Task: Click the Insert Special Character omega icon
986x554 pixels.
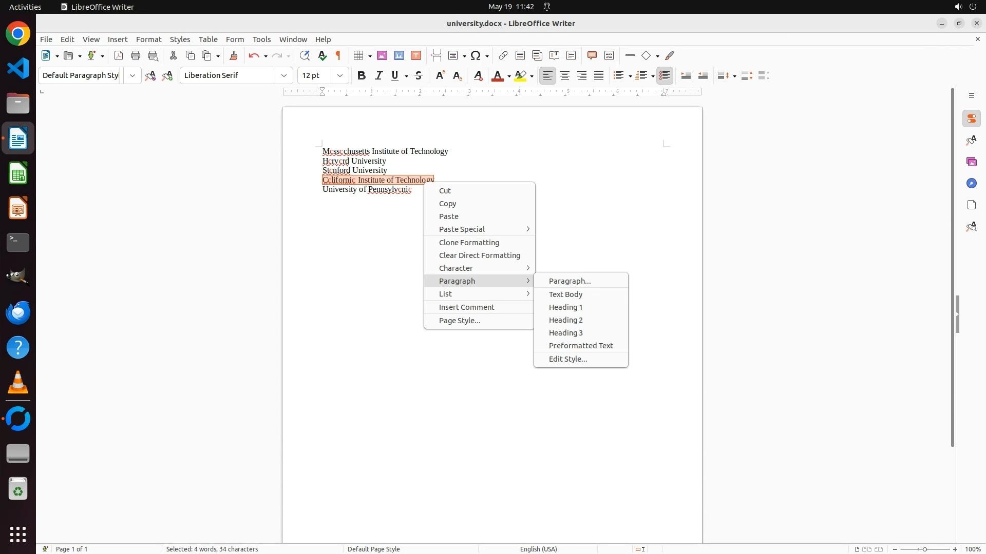Action: [x=476, y=55]
